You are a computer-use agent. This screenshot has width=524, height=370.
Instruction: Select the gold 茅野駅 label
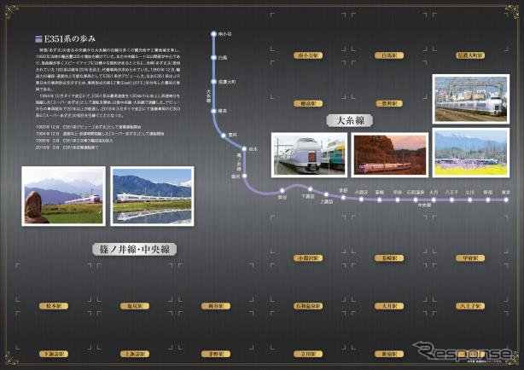click(x=216, y=354)
